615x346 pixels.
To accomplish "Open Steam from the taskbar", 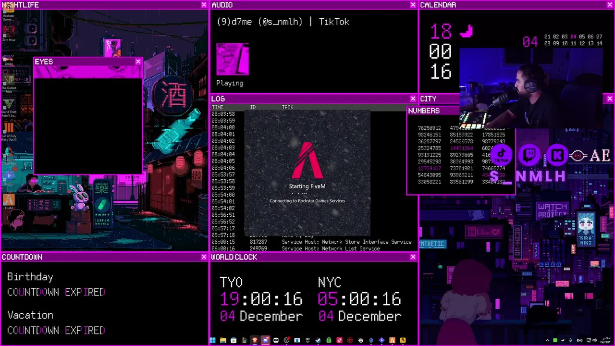I will click(x=318, y=341).
